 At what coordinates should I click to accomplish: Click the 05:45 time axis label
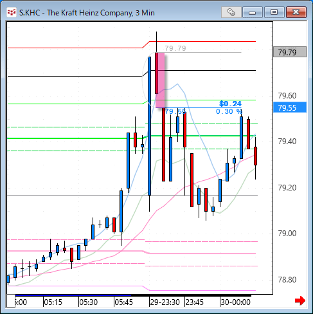click(123, 302)
